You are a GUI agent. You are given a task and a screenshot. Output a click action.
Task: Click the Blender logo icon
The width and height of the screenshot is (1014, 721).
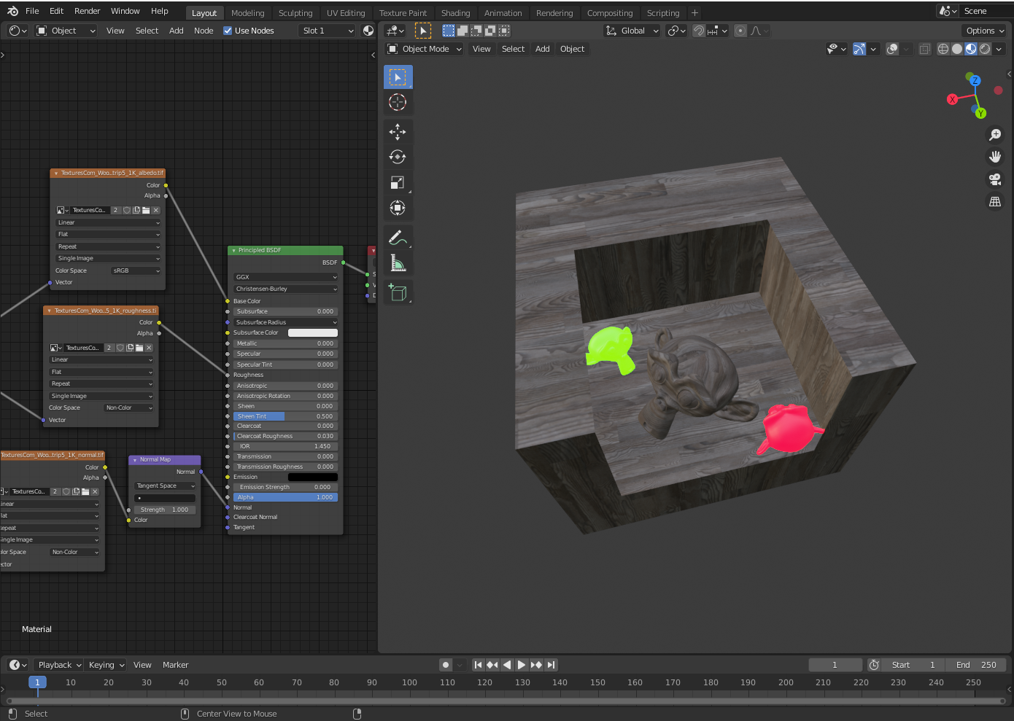point(12,11)
